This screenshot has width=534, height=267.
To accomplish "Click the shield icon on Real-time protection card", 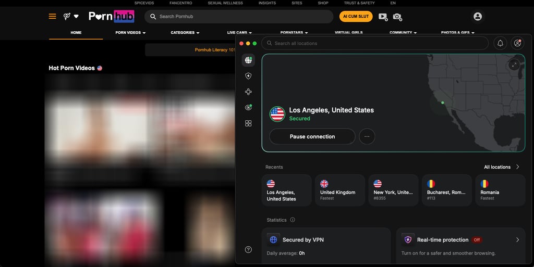I will tap(408, 239).
